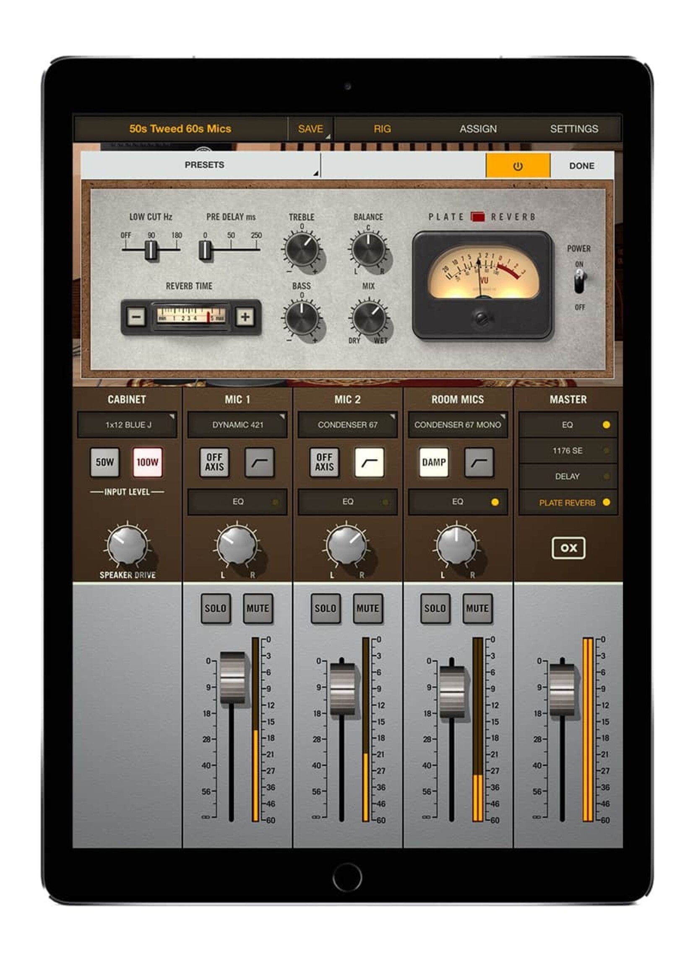Open the Save options dropdown
Viewport: 693px width, 971px height.
(311, 128)
